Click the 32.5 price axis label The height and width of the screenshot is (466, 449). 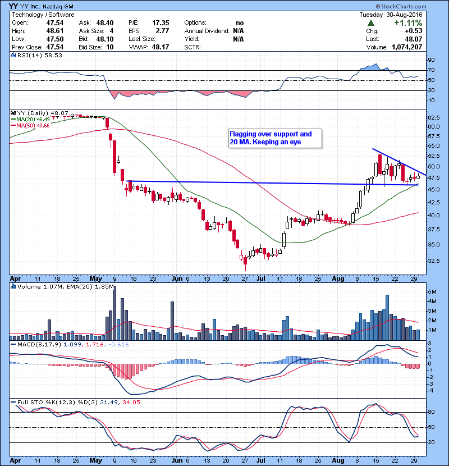click(433, 261)
